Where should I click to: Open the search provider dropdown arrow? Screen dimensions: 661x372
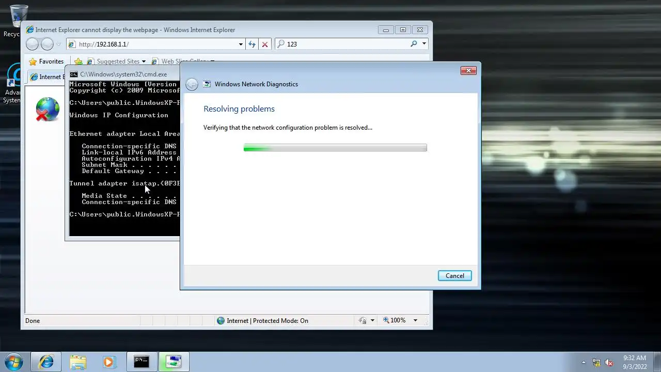424,44
